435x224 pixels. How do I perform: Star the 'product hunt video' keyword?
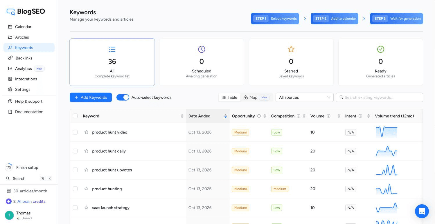[86, 132]
